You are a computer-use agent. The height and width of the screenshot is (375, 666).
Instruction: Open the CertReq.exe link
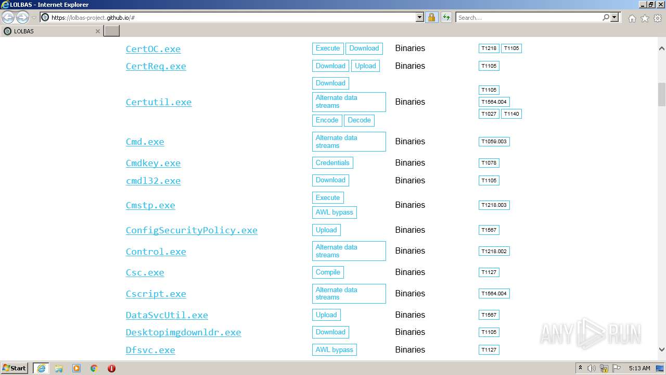(156, 66)
